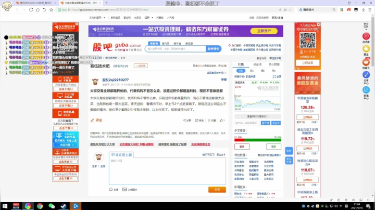This screenshot has height=210, width=375.
Task: Click 查看实时行情报价 link under chart
Action: (x=258, y=116)
